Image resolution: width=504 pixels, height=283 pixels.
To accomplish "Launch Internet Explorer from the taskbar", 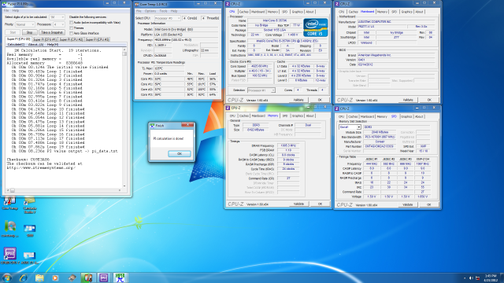I will pos(23,277).
